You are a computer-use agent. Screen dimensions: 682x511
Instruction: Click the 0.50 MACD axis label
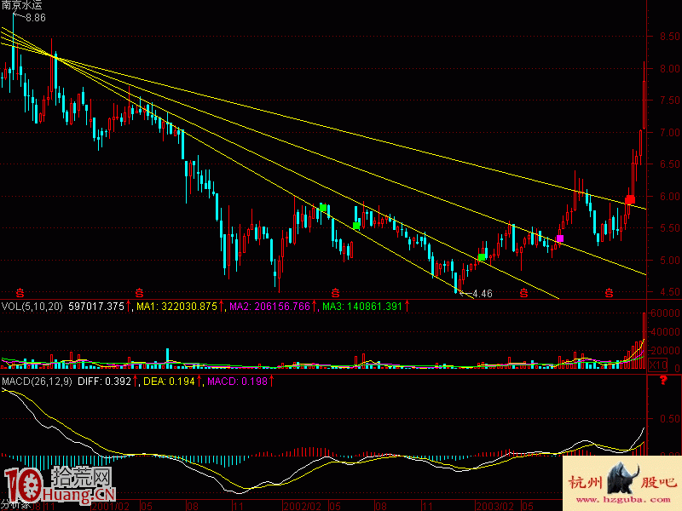(x=669, y=419)
